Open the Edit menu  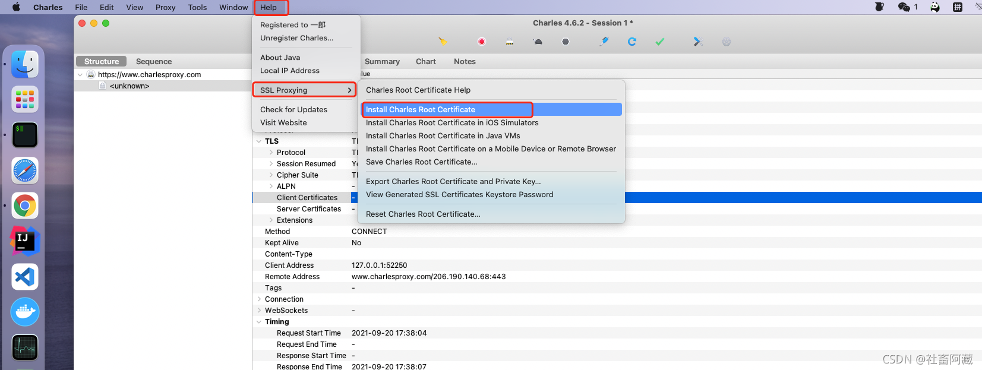click(107, 7)
